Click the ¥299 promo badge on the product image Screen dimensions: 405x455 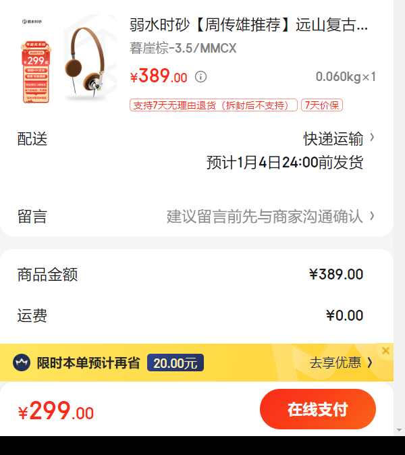(36, 72)
